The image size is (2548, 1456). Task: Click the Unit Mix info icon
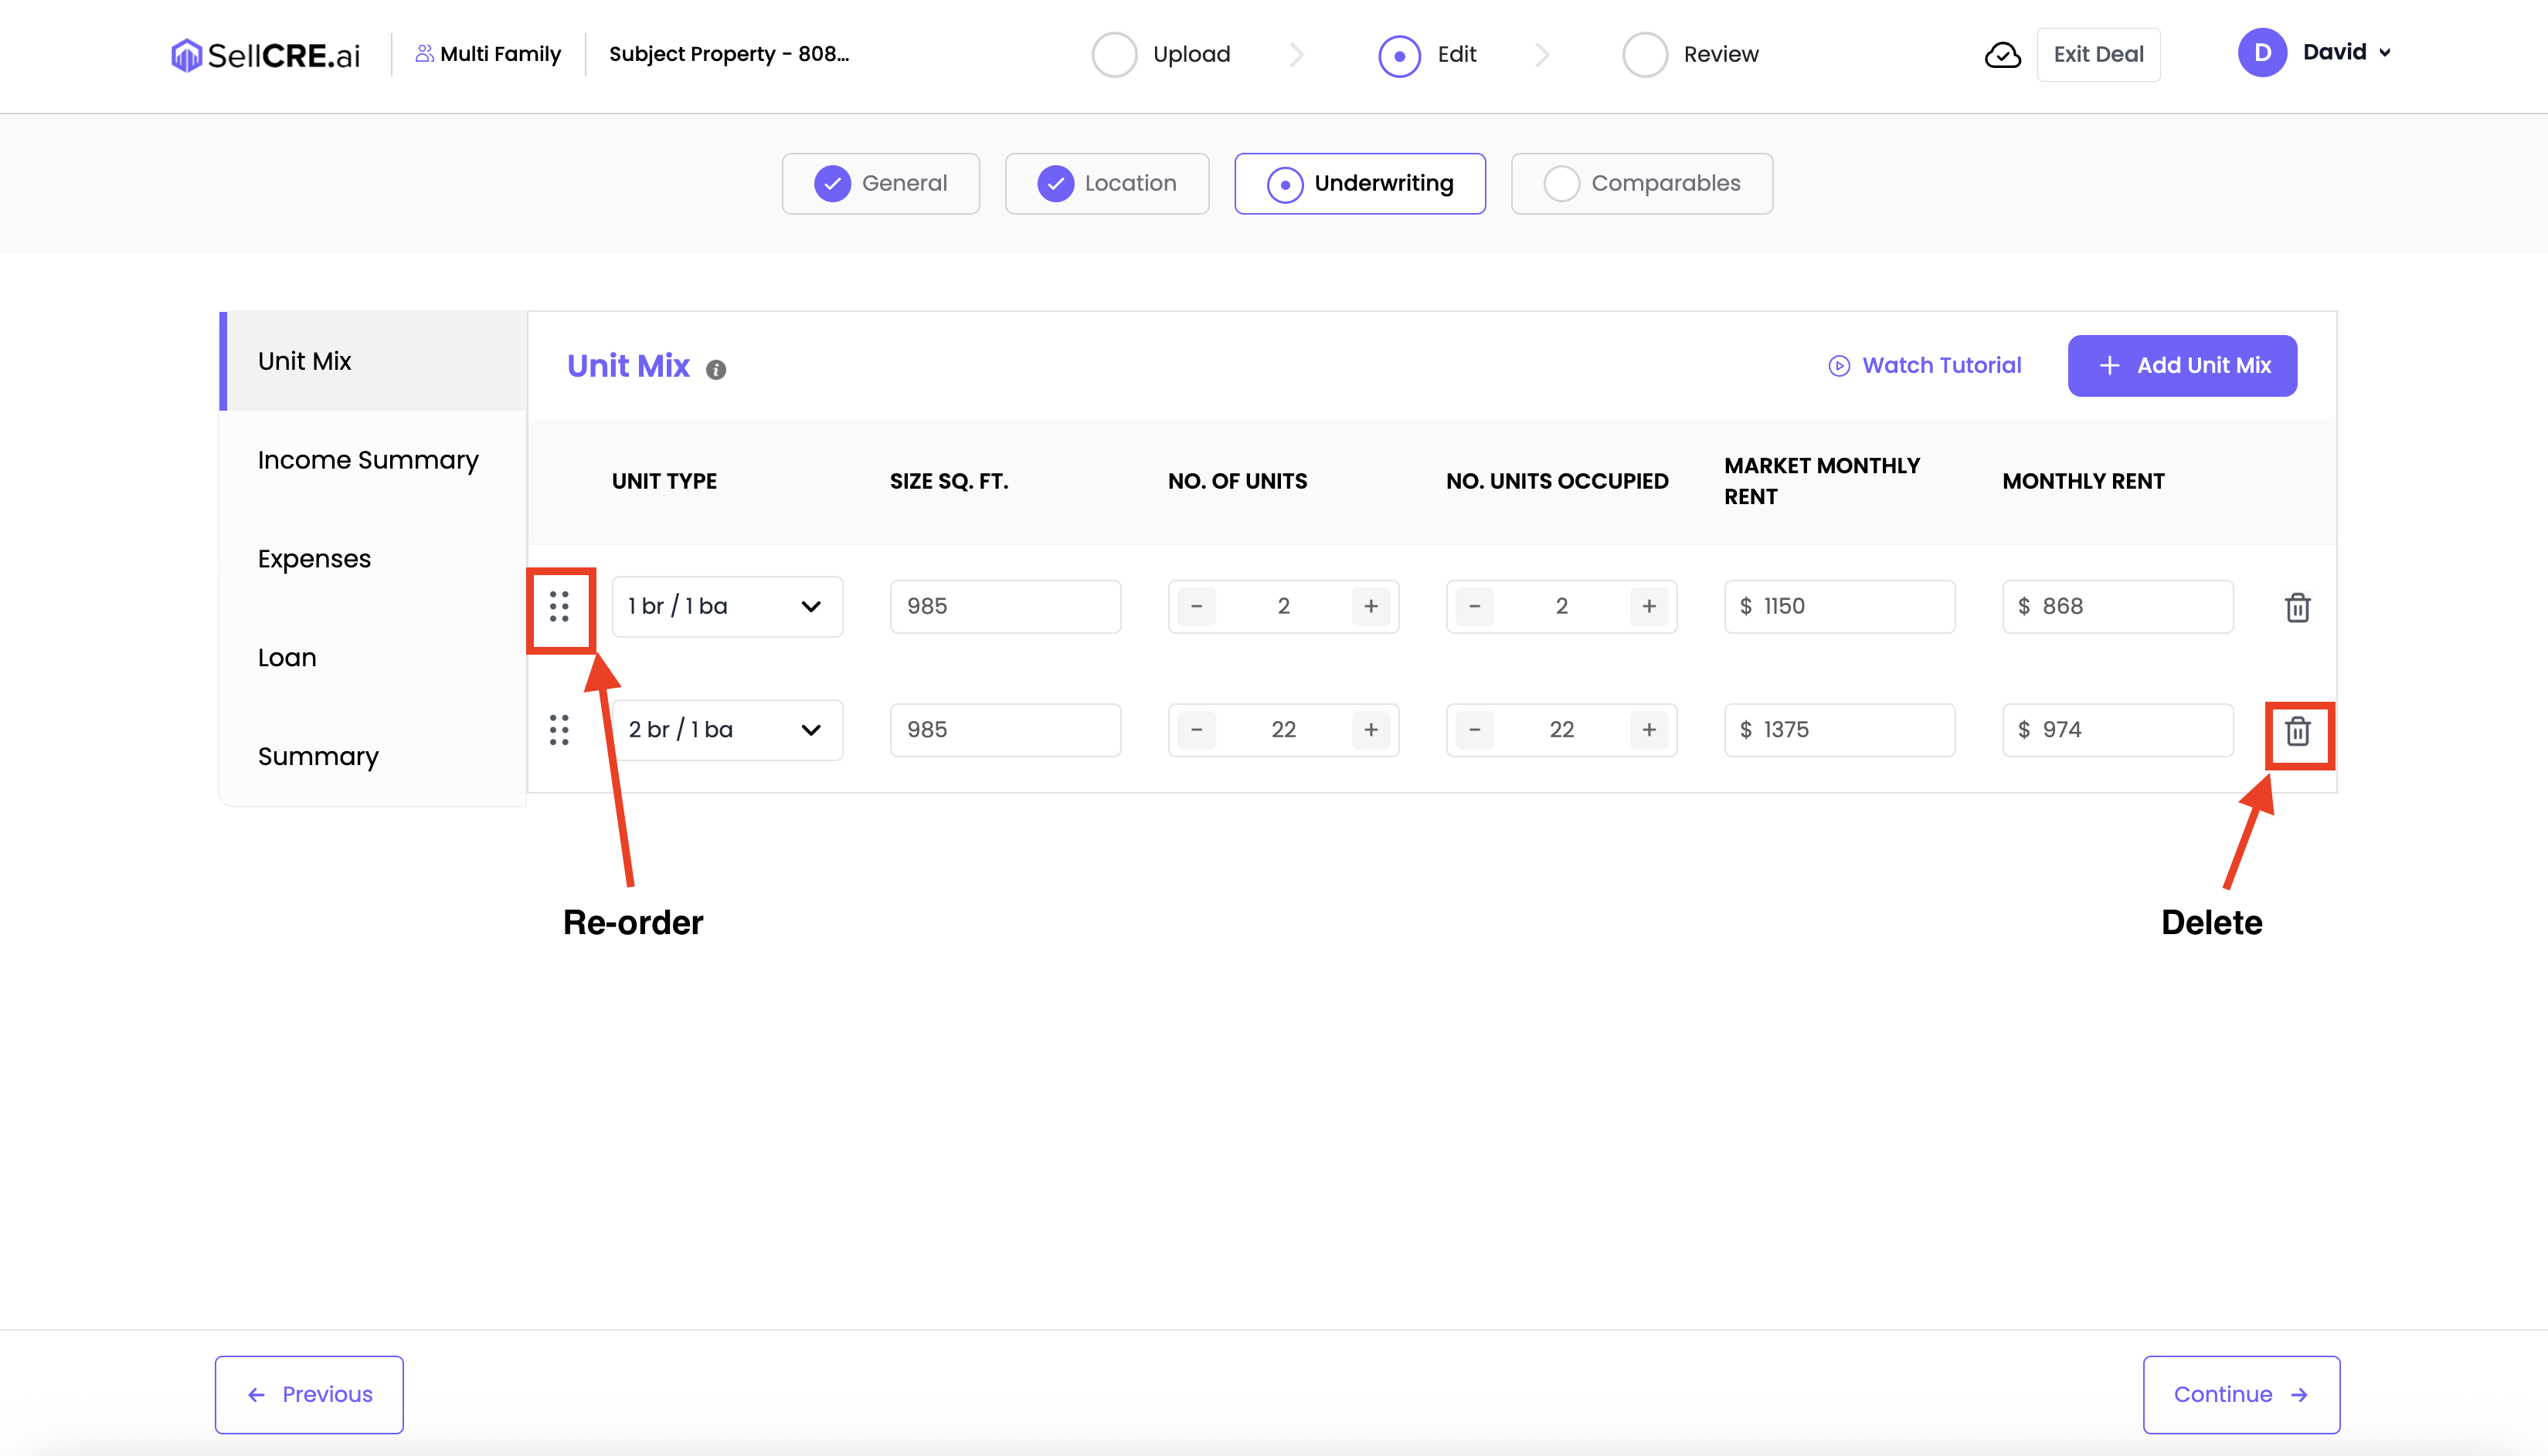(x=715, y=370)
